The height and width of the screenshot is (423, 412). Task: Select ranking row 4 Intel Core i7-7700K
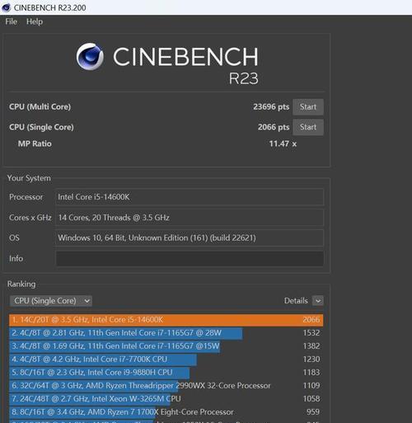pyautogui.click(x=166, y=360)
